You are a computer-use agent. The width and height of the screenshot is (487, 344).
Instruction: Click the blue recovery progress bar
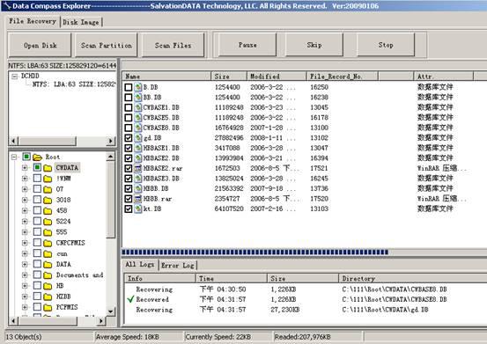(255, 253)
